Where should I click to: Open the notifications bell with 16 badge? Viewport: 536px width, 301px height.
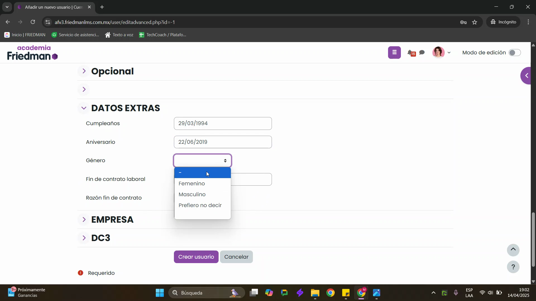pyautogui.click(x=410, y=53)
